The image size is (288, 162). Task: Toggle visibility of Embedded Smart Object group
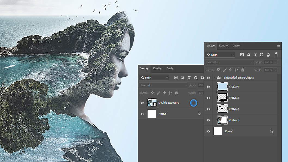click(x=208, y=78)
